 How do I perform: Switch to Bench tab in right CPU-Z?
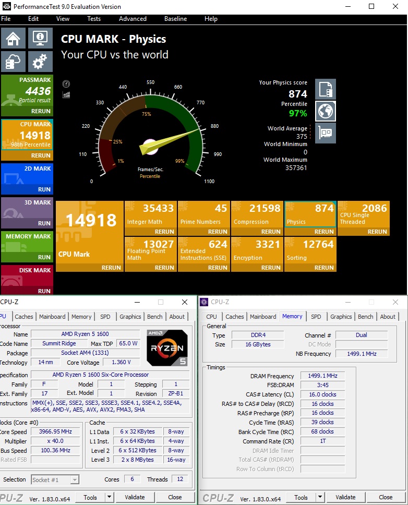tap(366, 317)
